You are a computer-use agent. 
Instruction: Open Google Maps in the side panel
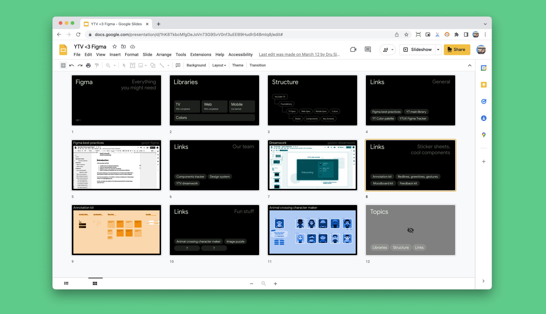pos(484,135)
